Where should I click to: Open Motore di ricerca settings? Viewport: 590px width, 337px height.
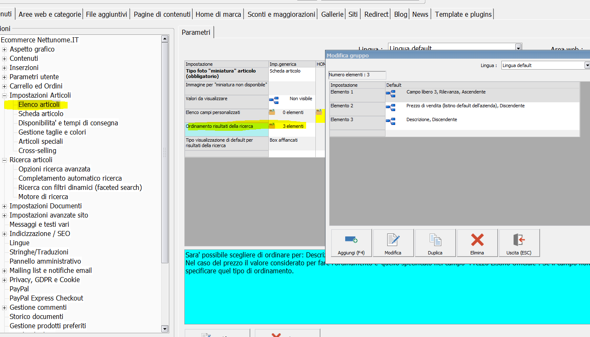point(43,197)
